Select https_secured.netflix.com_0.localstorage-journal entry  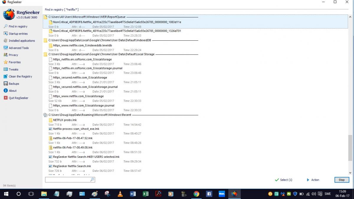[85, 87]
